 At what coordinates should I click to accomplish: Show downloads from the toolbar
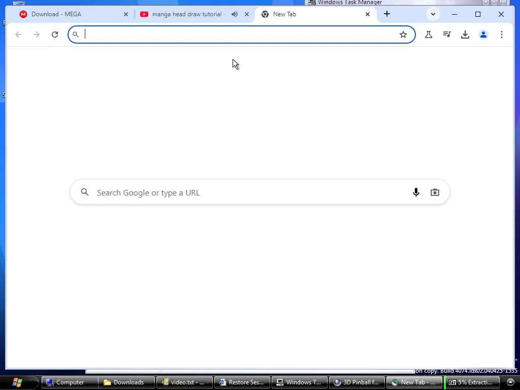tap(465, 35)
